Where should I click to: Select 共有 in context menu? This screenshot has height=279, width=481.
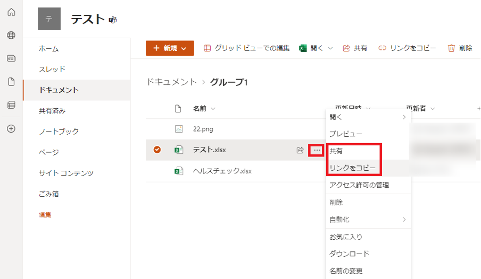[x=368, y=151]
